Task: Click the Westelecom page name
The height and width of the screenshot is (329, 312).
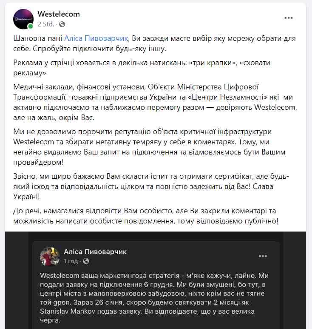Action: tap(59, 14)
